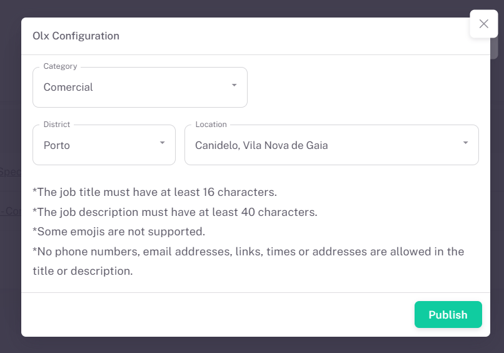504x353 pixels.
Task: Click the job title 16 characters note
Action: coord(154,192)
